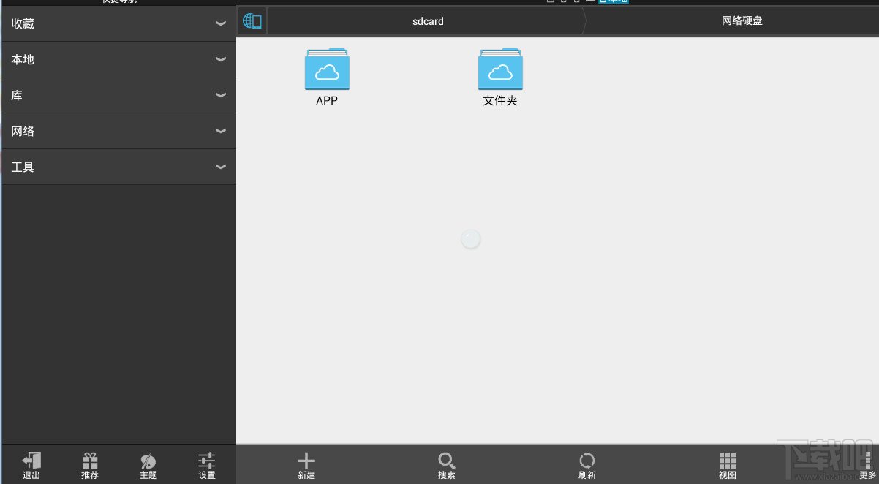The height and width of the screenshot is (484, 879).
Task: Open Settings (设置) sliders icon
Action: pyautogui.click(x=207, y=461)
